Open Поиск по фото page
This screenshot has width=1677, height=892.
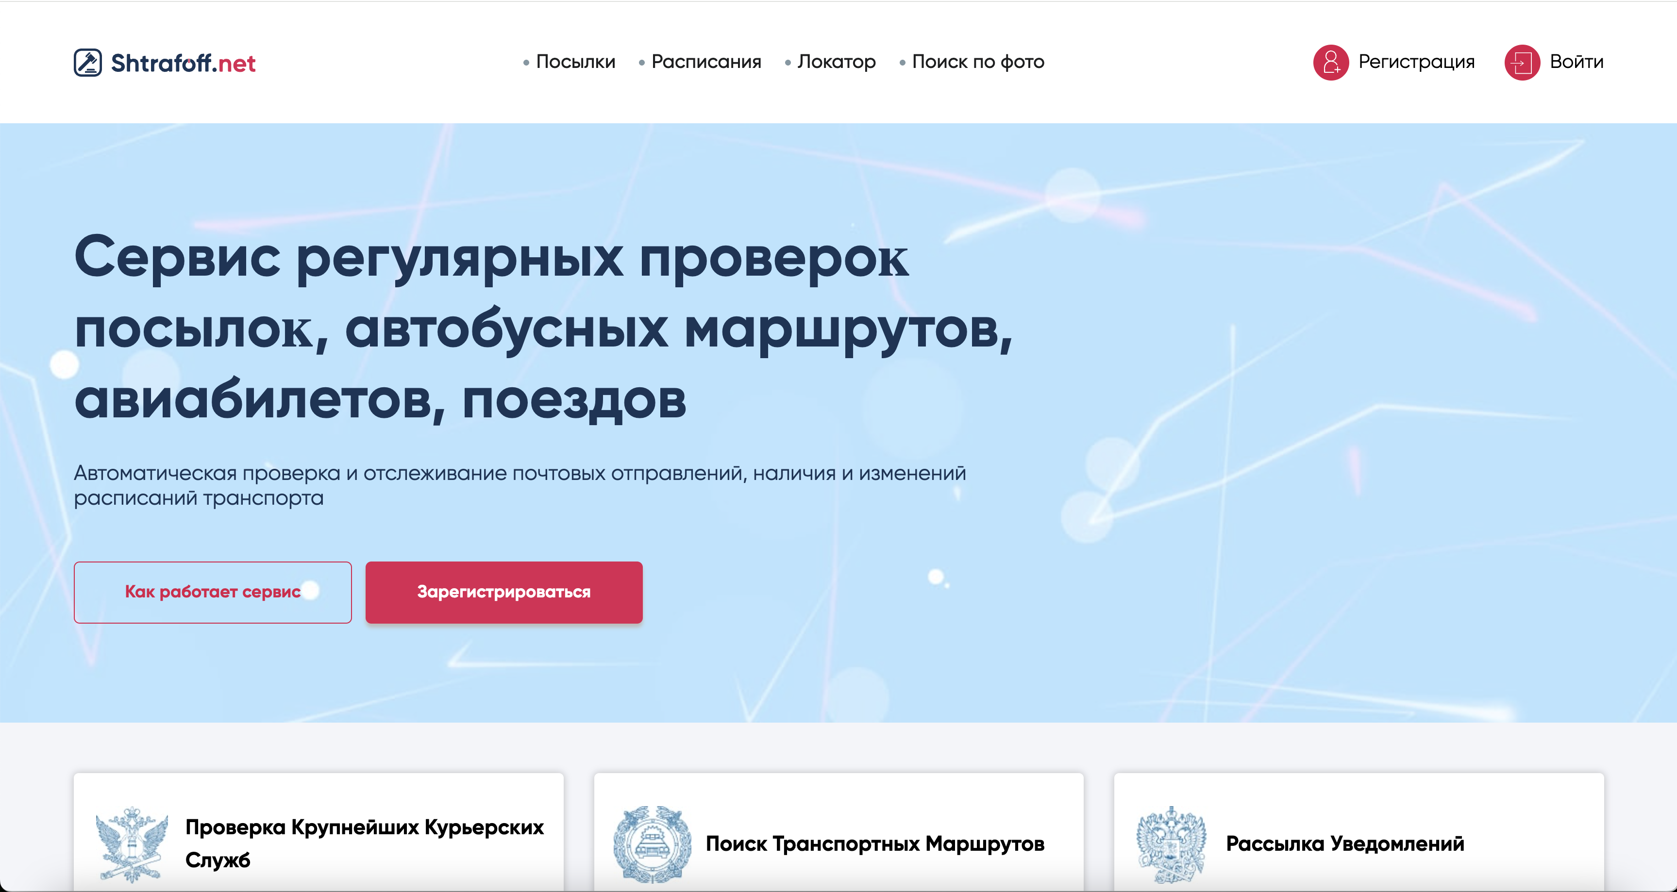click(978, 62)
